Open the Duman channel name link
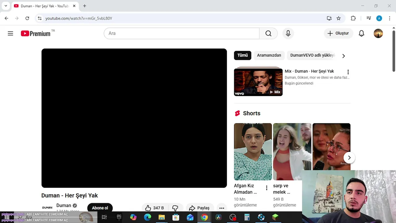The image size is (396, 223). point(64,205)
